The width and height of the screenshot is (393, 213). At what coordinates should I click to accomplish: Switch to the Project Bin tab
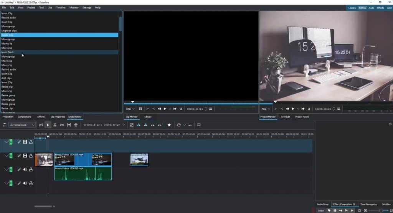coord(8,117)
